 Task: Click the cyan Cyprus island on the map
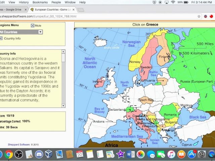(x=196, y=143)
